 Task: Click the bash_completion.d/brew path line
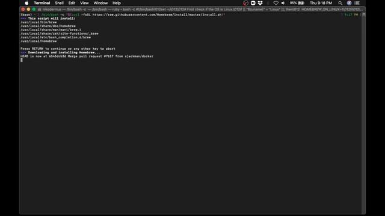[x=55, y=37]
